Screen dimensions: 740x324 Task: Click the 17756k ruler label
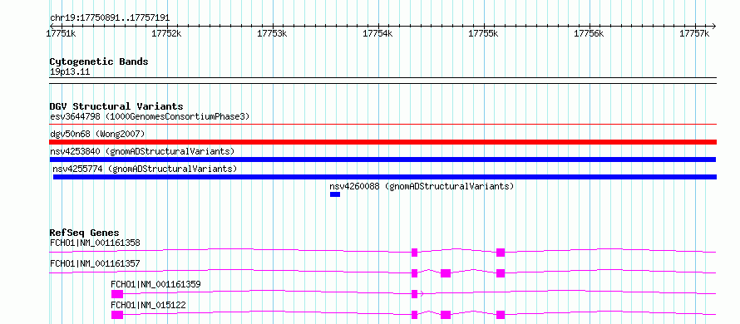590,33
